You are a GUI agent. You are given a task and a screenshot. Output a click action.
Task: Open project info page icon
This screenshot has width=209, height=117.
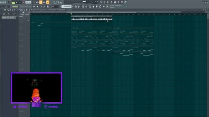pos(93,6)
